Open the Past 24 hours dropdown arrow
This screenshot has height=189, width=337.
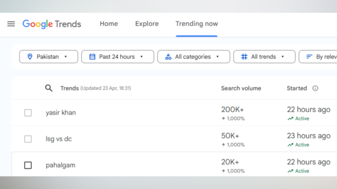pyautogui.click(x=142, y=57)
